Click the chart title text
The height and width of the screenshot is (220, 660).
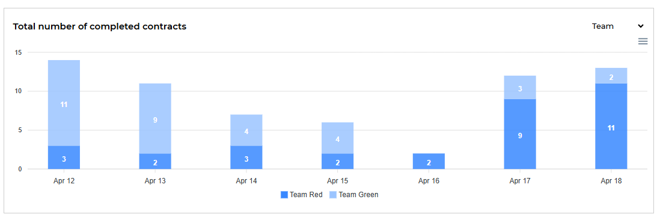coord(100,26)
